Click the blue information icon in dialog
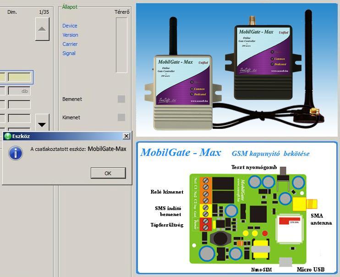The height and width of the screenshot is (277, 340). click(16, 153)
